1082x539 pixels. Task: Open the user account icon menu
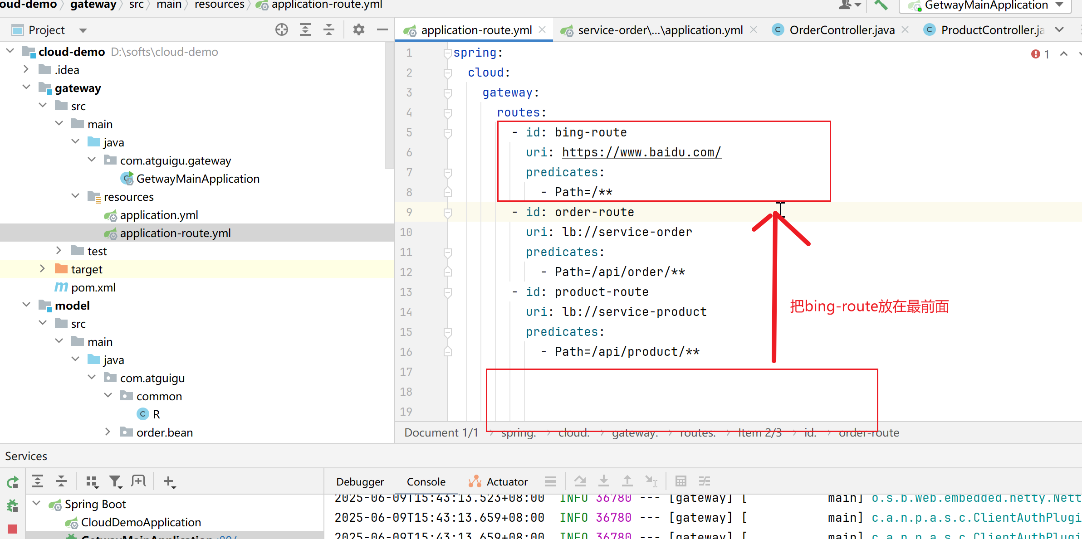(x=849, y=5)
